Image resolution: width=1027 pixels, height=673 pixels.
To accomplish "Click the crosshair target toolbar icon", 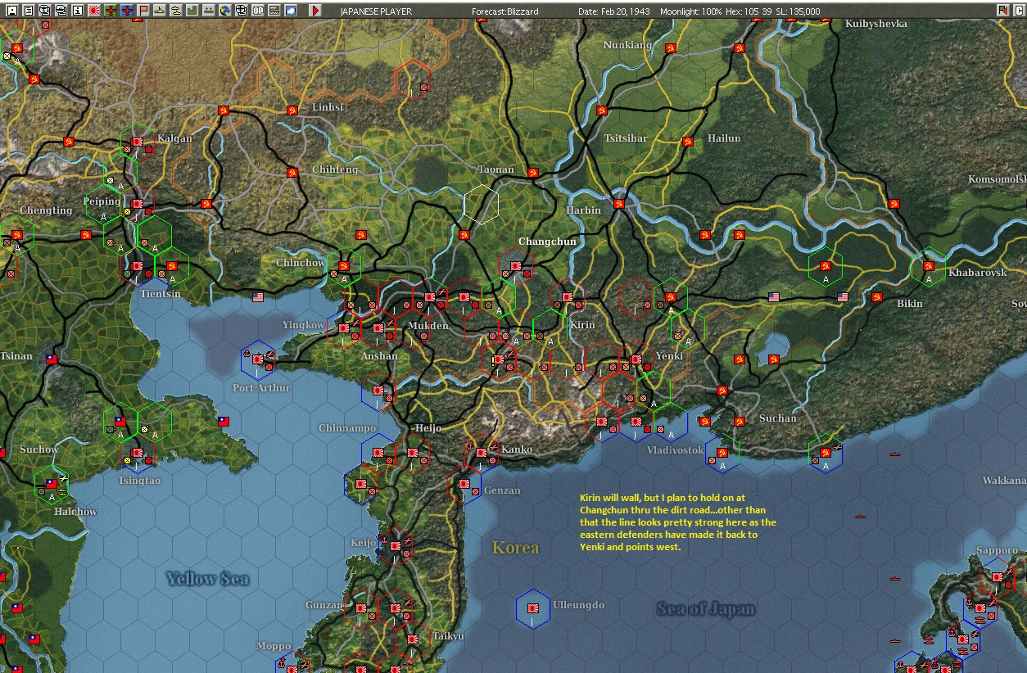I will click(x=241, y=11).
